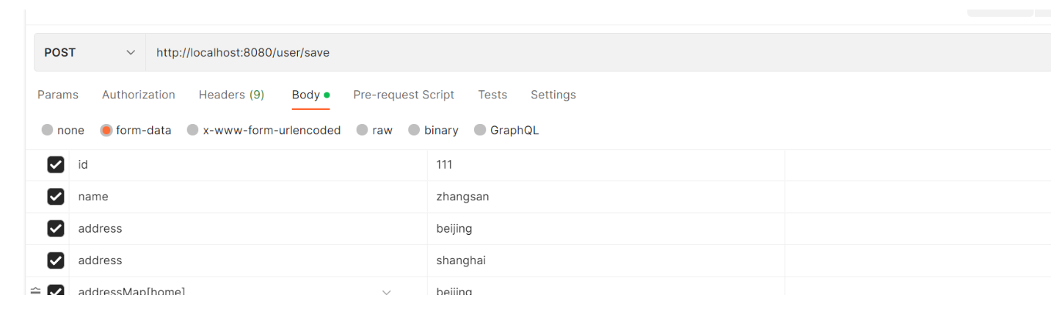Select the GraphQL body type
The height and width of the screenshot is (320, 1051).
click(480, 130)
